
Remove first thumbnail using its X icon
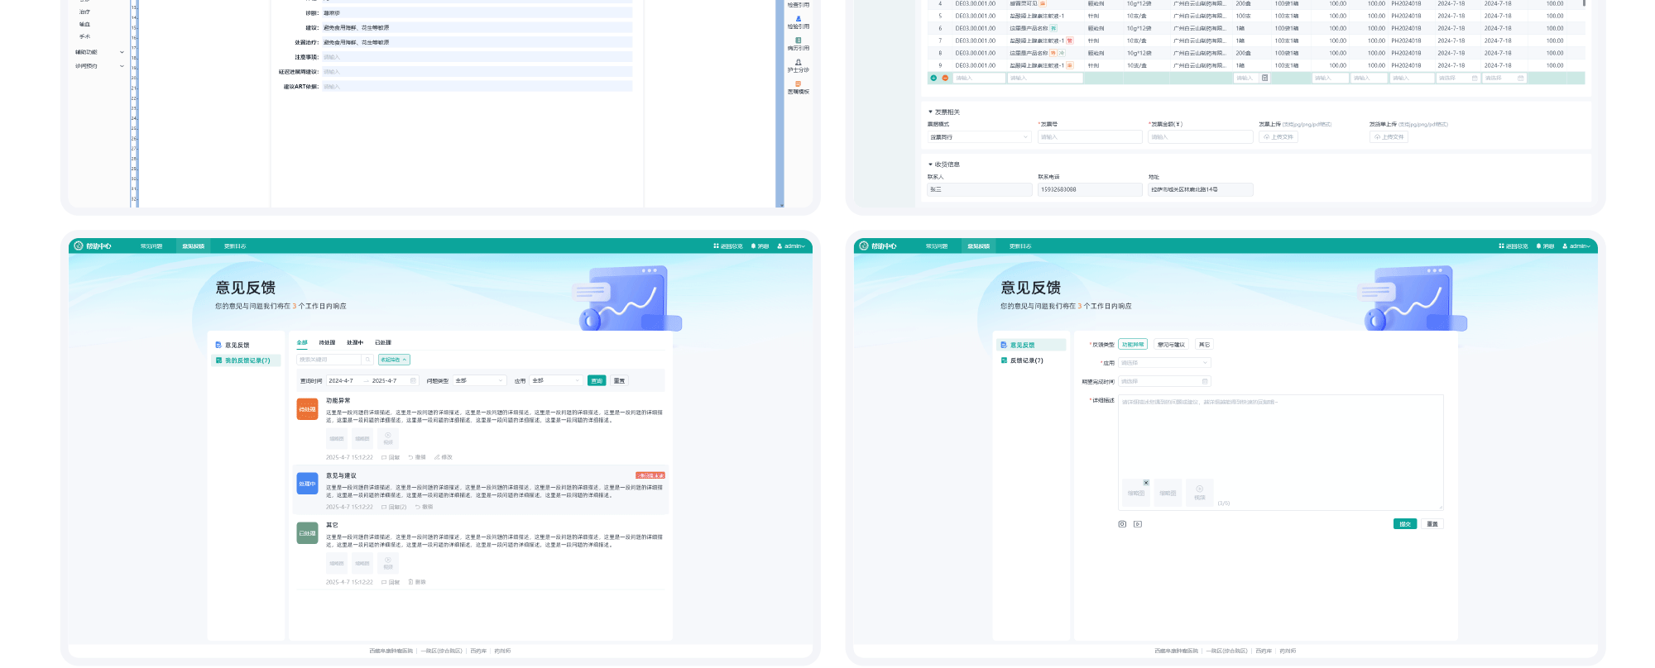click(1146, 483)
